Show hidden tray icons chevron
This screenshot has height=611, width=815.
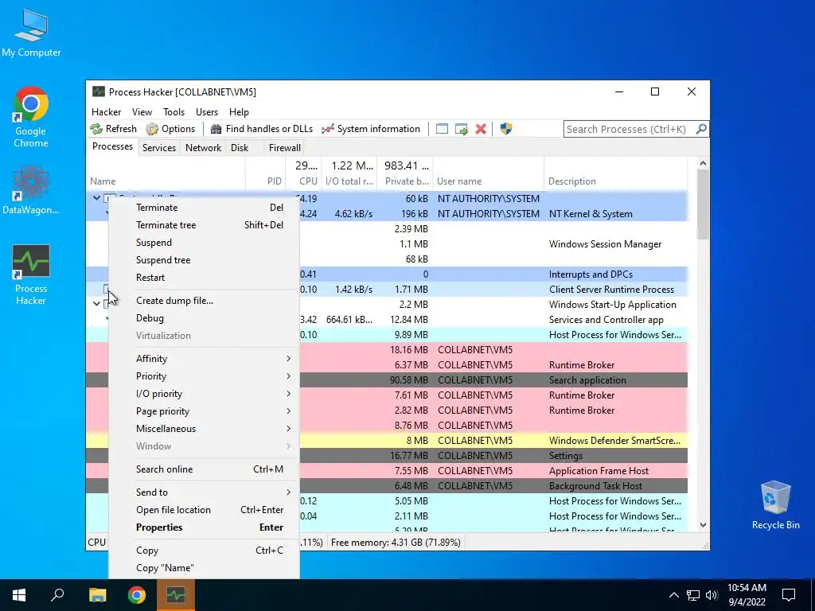point(673,595)
